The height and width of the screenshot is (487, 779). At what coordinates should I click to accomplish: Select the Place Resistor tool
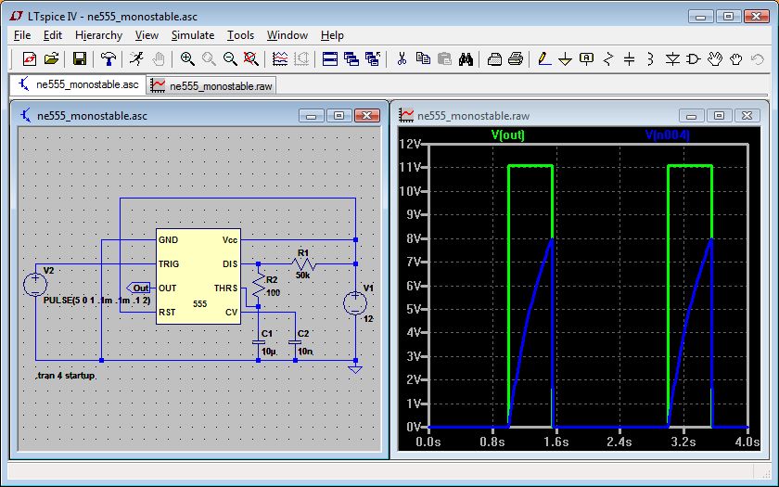click(x=608, y=59)
